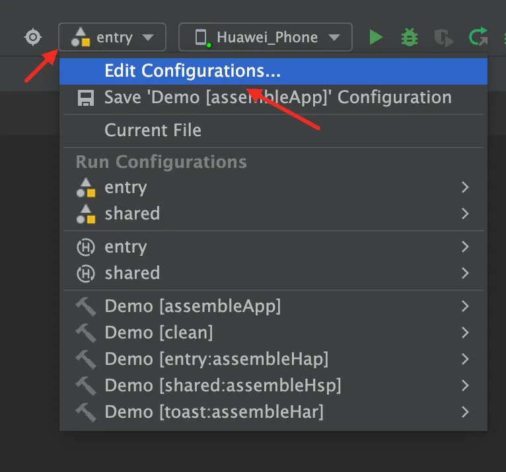Select Demo [entry:assembleHap] configuration
506x472 pixels.
pos(216,359)
